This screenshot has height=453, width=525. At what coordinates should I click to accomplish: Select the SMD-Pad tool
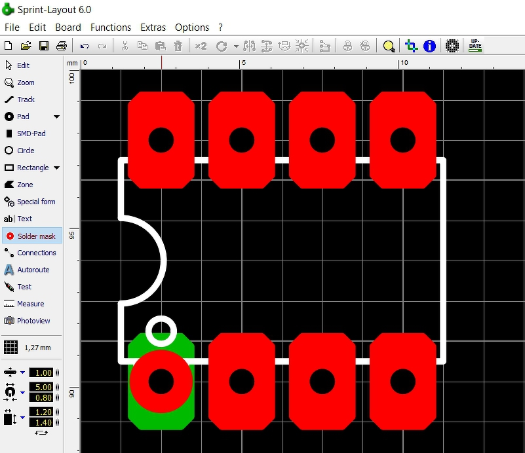32,134
